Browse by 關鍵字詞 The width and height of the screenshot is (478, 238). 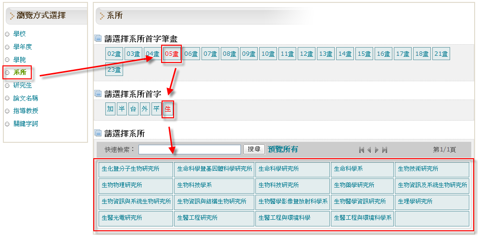pos(25,124)
